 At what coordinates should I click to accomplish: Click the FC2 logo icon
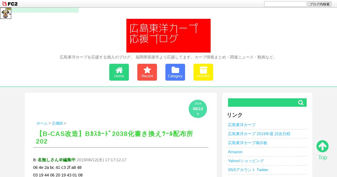10,4
